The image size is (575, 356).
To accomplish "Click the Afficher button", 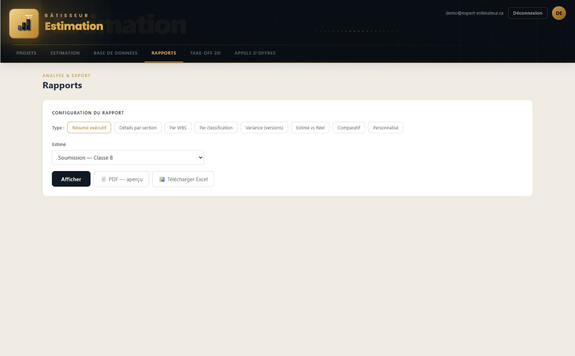I will pos(71,179).
